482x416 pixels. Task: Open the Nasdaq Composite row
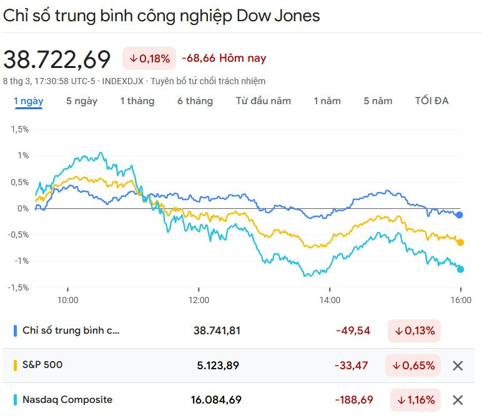tap(67, 399)
